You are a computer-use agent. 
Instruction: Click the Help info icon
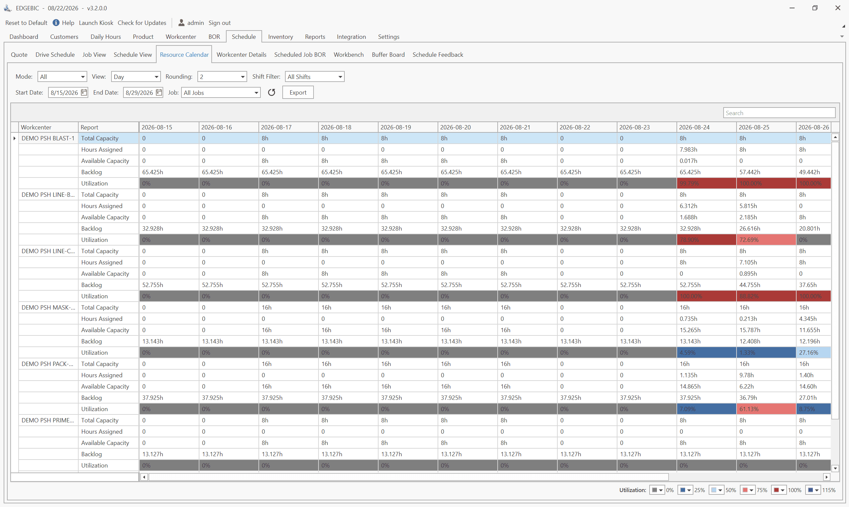[x=56, y=23]
